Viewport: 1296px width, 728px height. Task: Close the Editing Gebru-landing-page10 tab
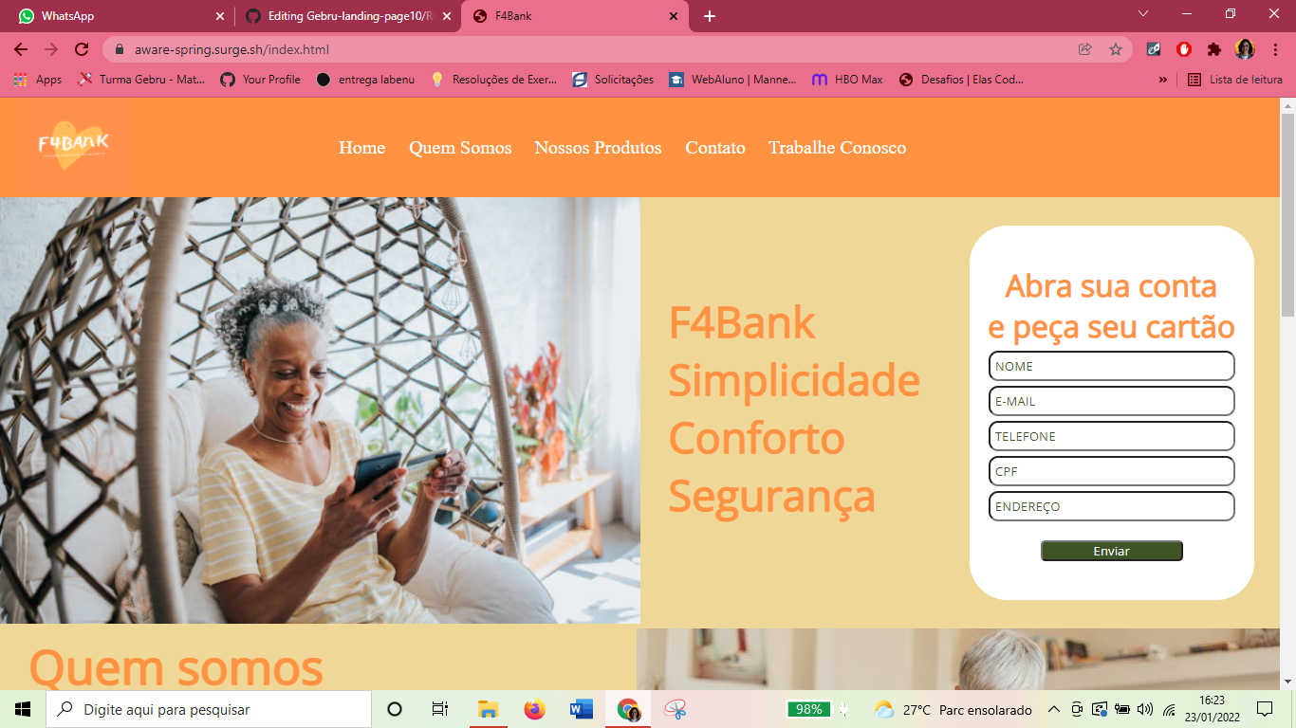(447, 16)
